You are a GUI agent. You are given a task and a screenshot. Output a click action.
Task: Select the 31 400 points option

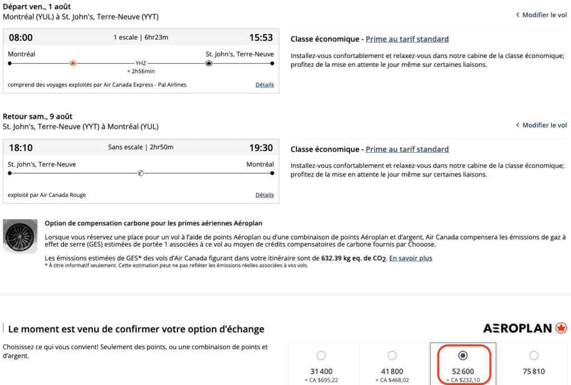321,355
